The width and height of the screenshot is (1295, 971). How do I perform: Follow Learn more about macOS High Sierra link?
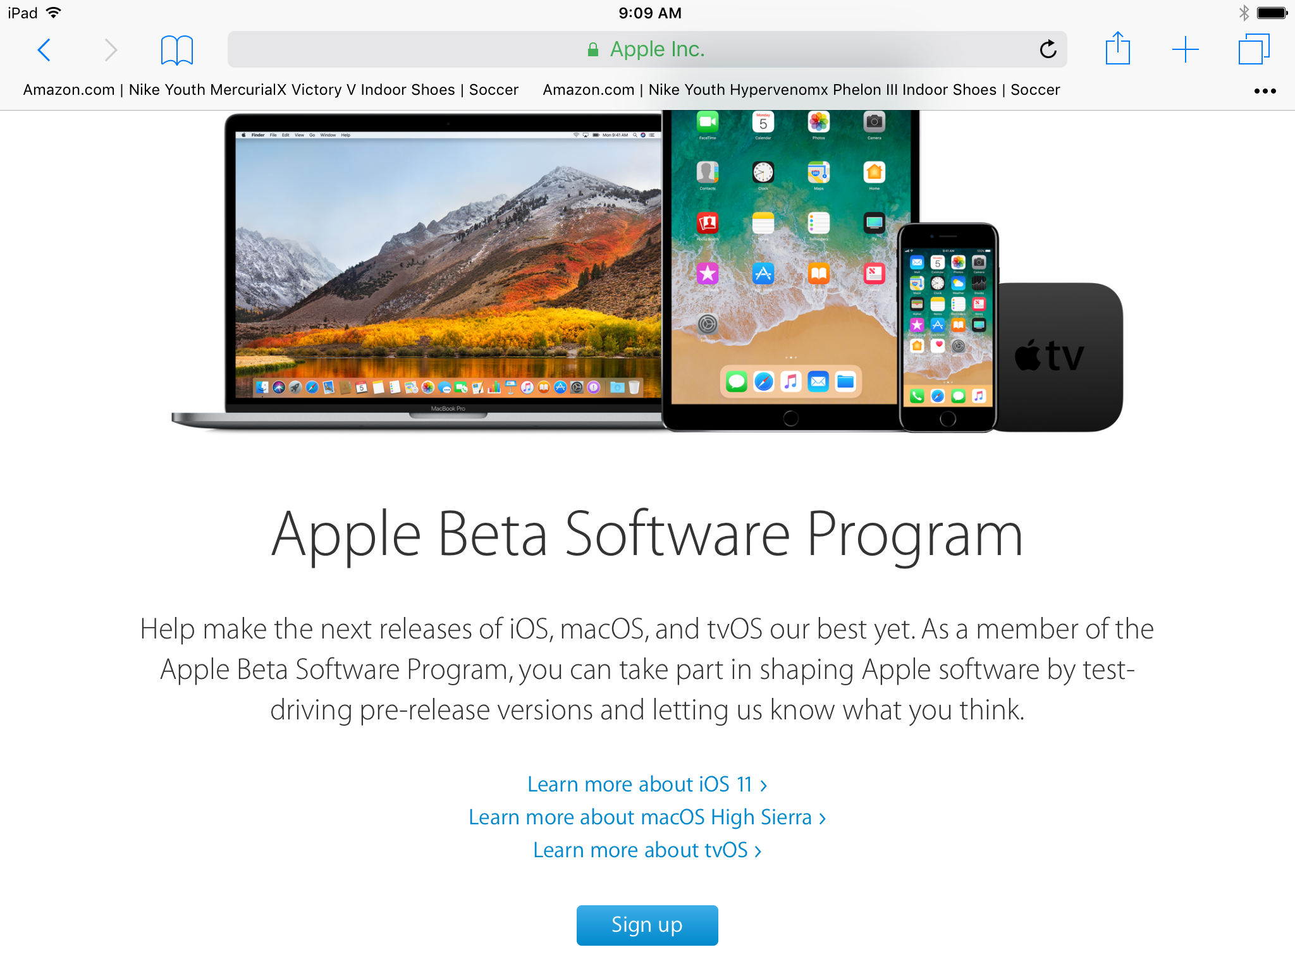click(x=647, y=817)
